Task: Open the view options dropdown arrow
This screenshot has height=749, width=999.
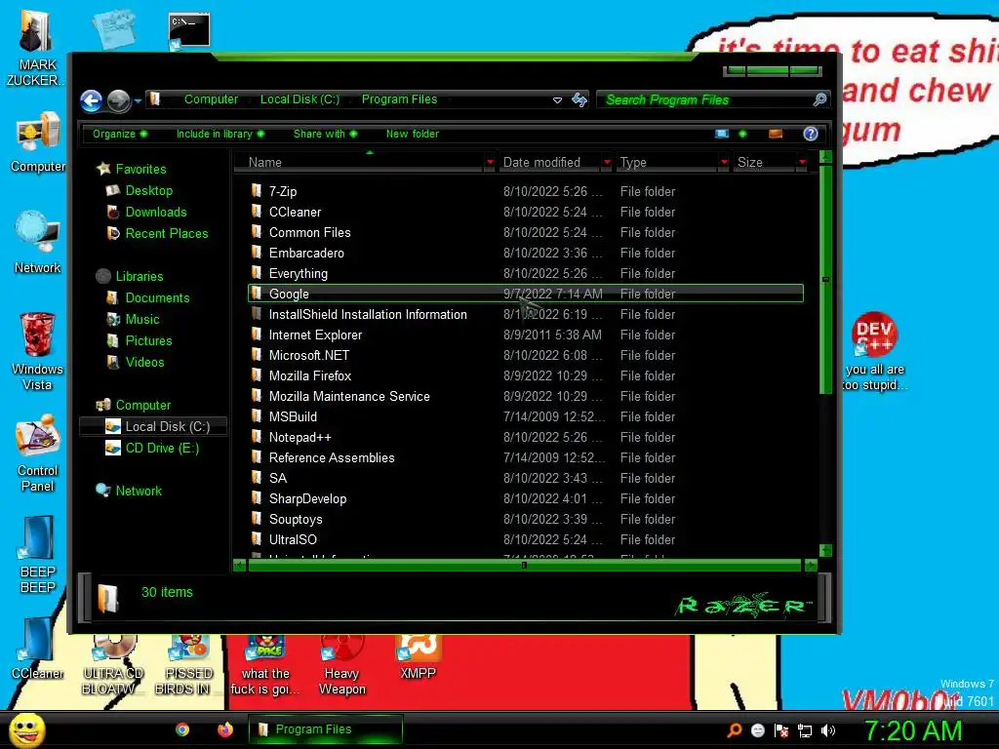Action: pyautogui.click(x=742, y=134)
